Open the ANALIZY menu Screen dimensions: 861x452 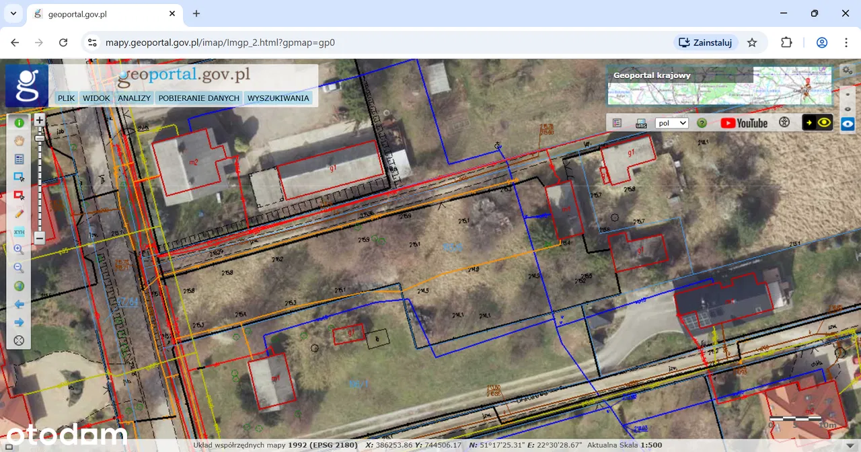[x=134, y=98]
